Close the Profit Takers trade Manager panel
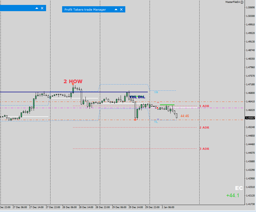 coord(121,10)
